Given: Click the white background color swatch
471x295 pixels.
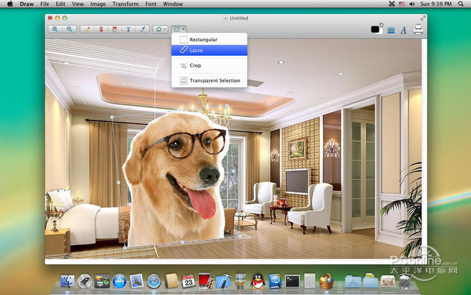Looking at the screenshot, I should tap(381, 32).
